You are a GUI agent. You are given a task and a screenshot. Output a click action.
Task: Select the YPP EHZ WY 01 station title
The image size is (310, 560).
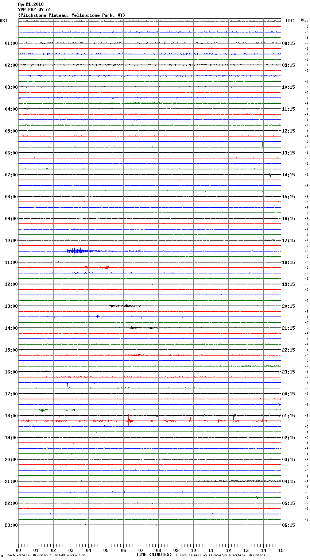point(35,10)
